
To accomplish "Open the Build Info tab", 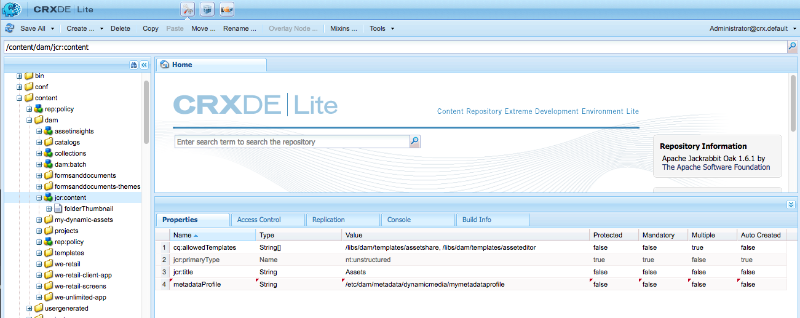I will point(493,220).
